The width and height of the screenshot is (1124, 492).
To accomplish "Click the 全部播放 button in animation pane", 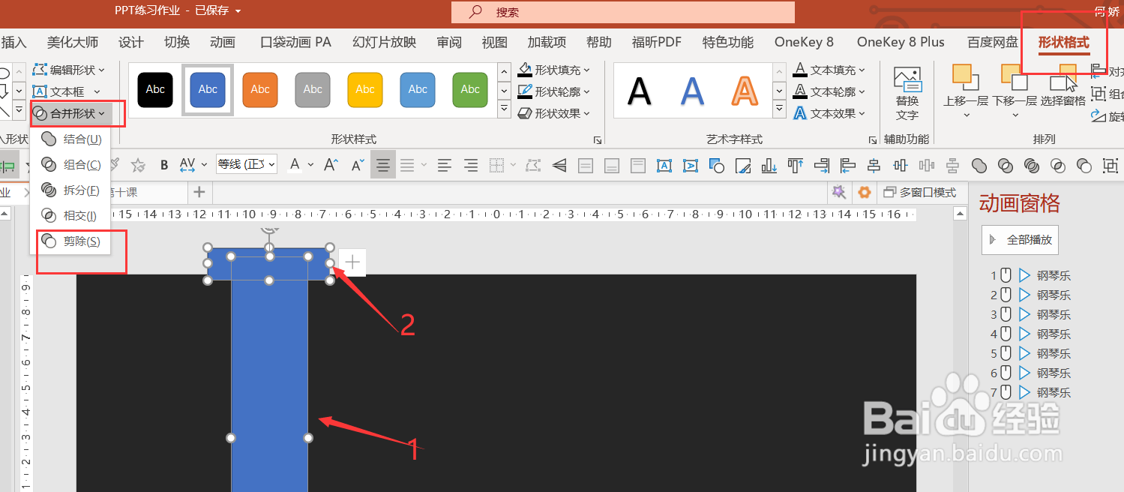I will click(1021, 240).
